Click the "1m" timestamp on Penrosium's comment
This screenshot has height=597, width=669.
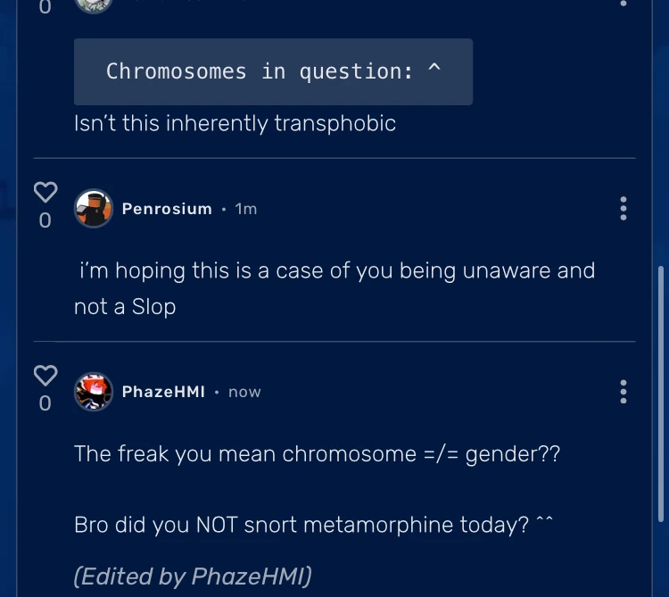point(246,209)
